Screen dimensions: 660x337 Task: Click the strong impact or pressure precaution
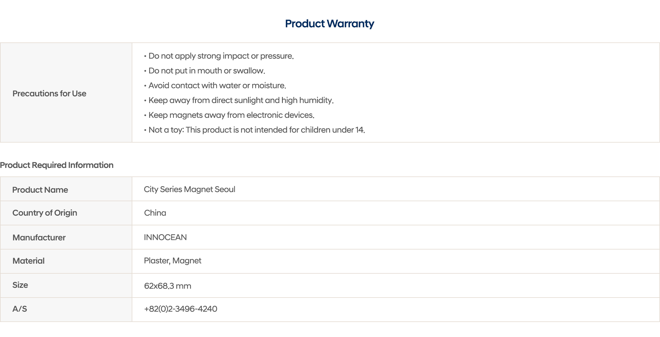[x=221, y=56]
